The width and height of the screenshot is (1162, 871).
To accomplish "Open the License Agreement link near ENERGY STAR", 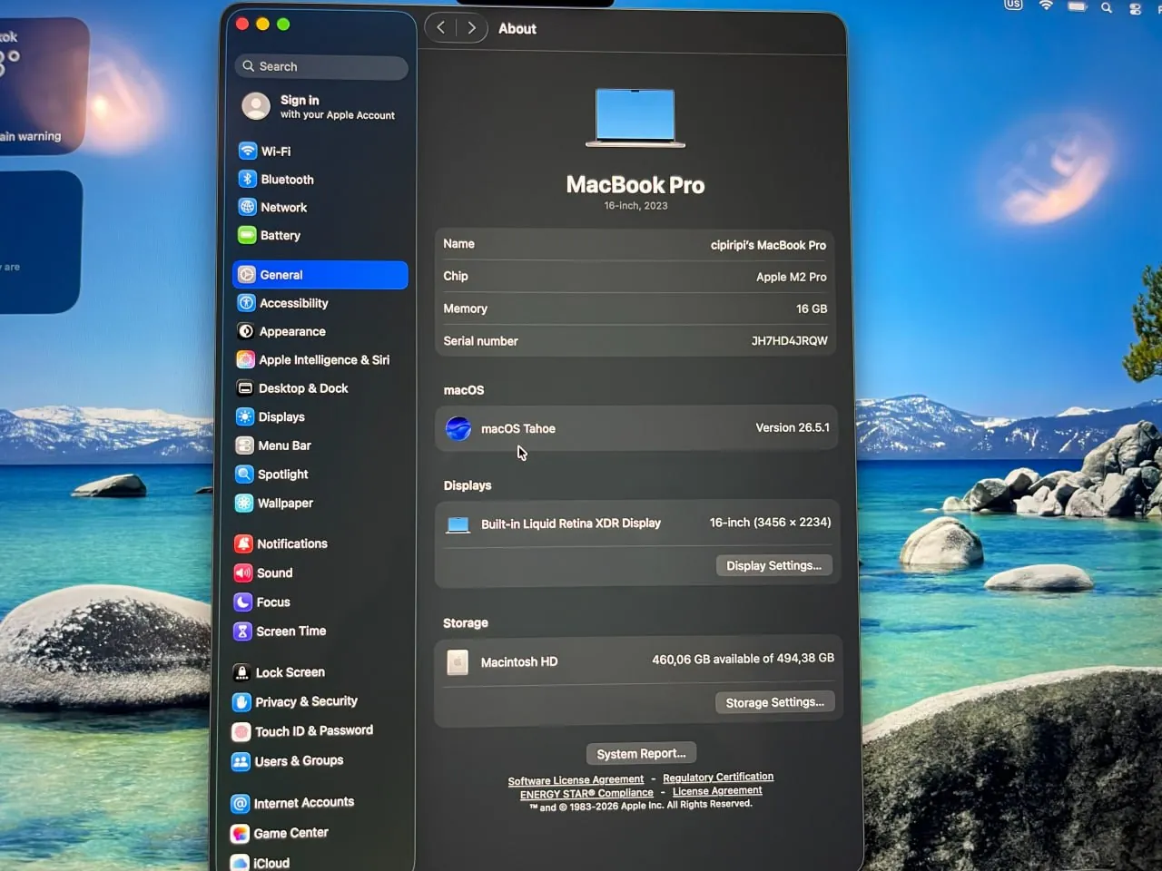I will pos(717,791).
